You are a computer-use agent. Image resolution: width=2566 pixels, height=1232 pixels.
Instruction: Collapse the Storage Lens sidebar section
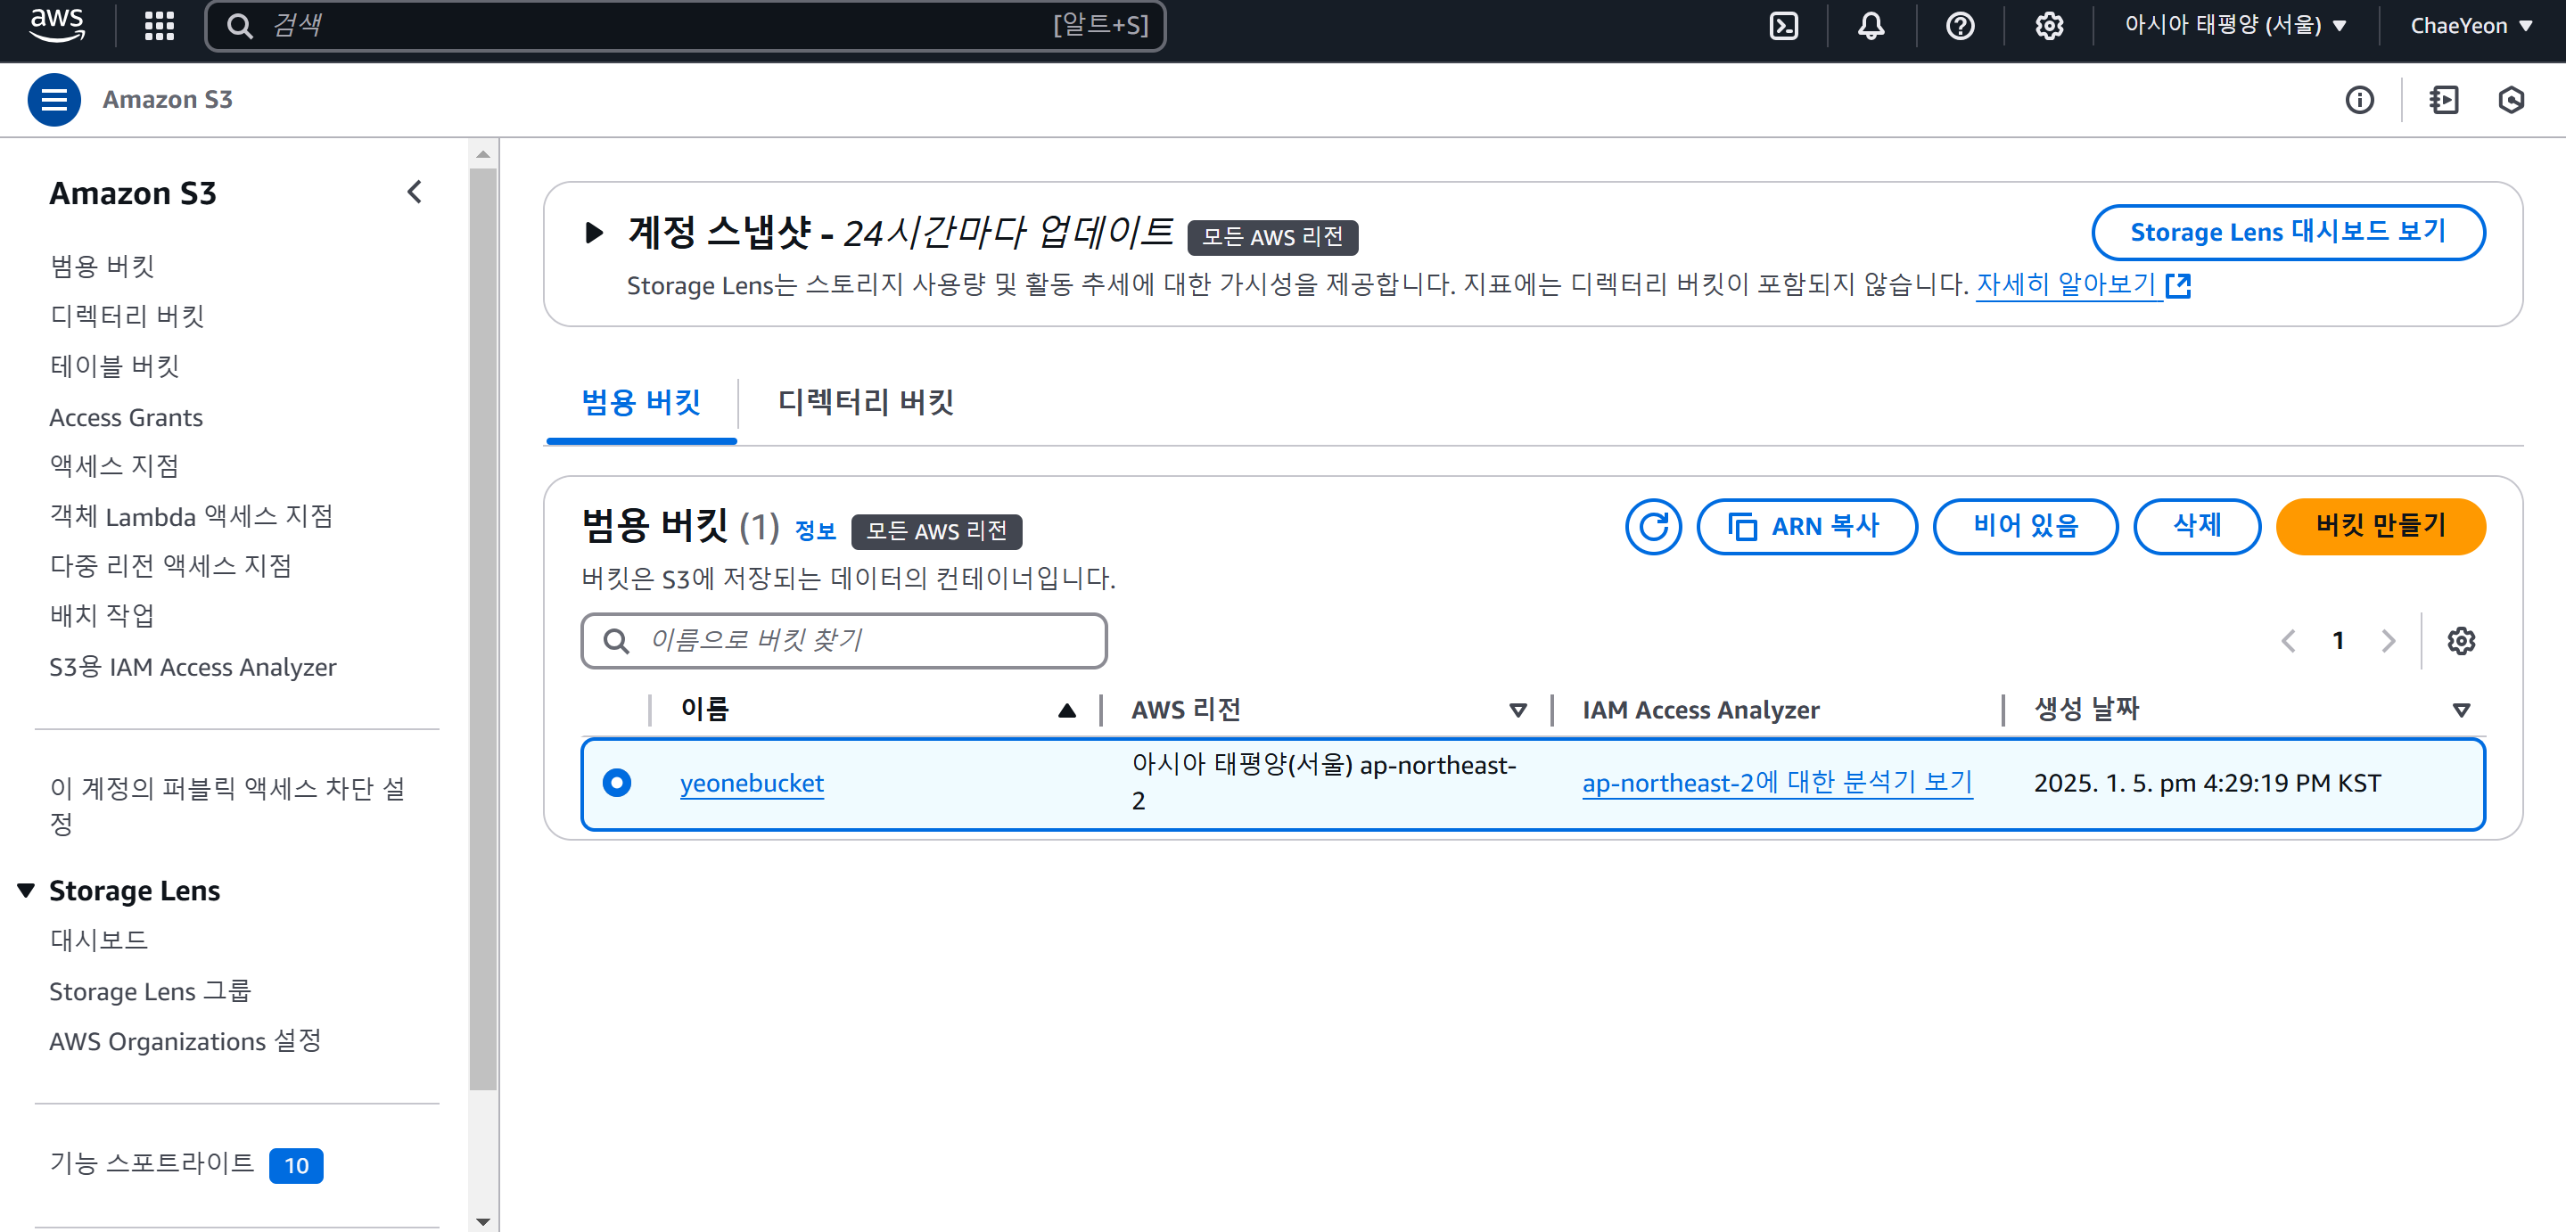pyautogui.click(x=27, y=891)
